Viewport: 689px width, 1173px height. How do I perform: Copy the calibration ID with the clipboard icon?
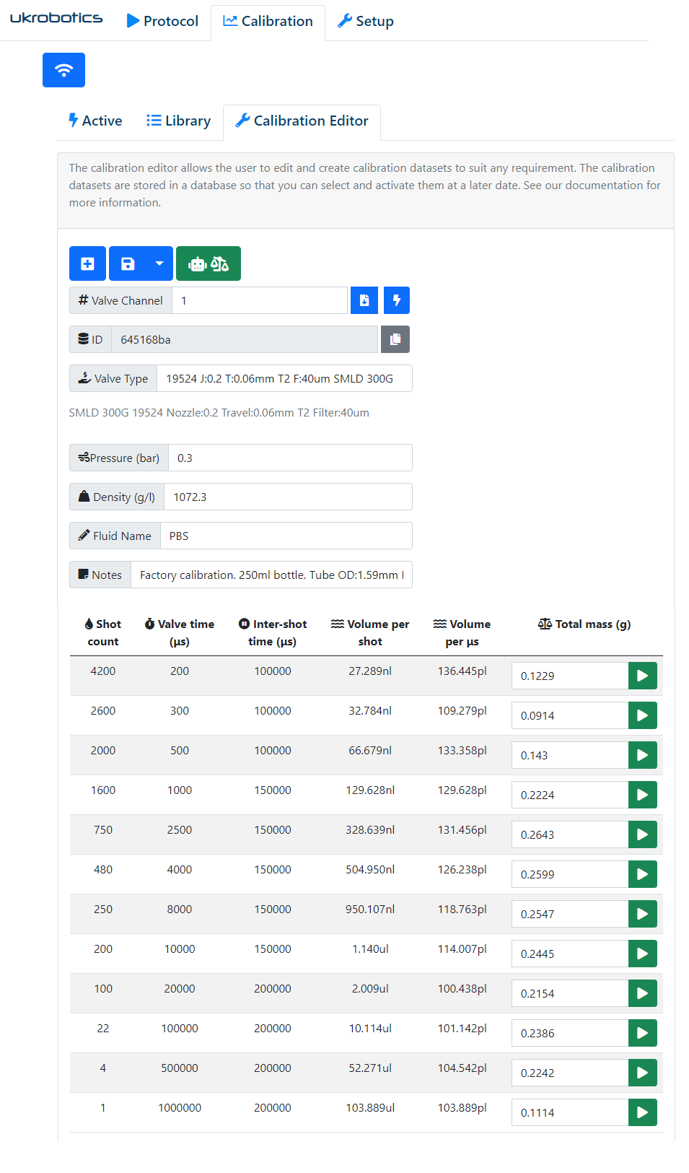click(x=395, y=339)
